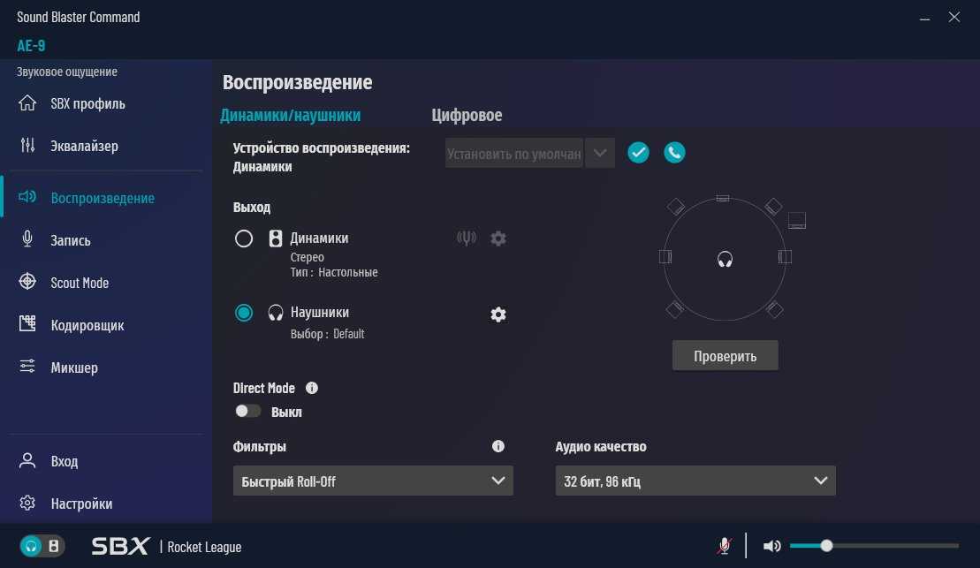Open the speakers settings gear icon
Screen dimensions: 980x568
click(498, 239)
